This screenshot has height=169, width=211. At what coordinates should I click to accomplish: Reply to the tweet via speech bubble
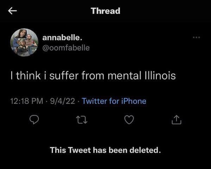coord(34,120)
